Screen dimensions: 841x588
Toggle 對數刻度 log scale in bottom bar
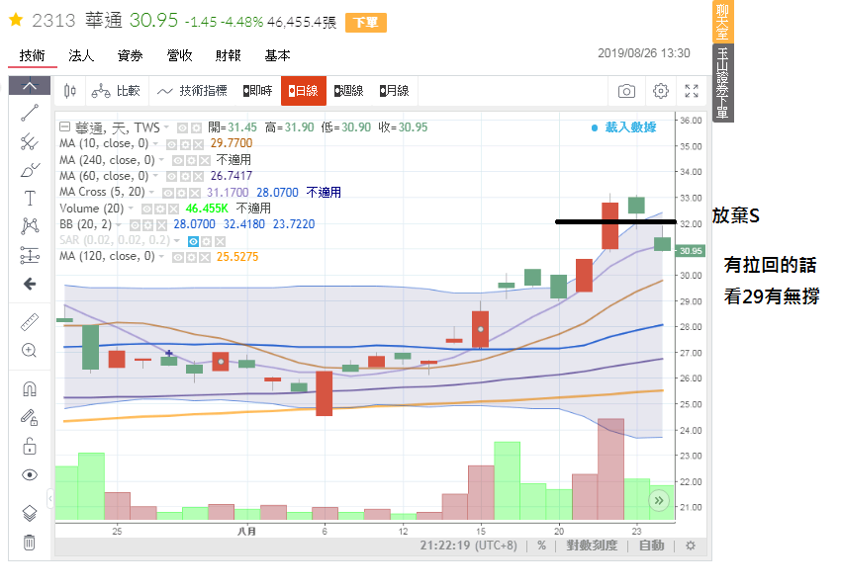pyautogui.click(x=592, y=546)
